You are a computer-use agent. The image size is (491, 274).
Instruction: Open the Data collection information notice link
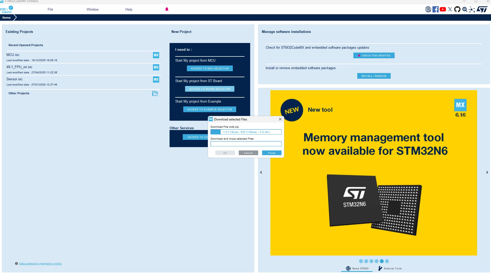point(40,264)
